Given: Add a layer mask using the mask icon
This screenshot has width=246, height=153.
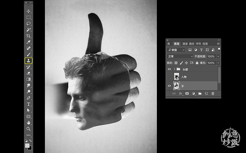Looking at the screenshot, I should pyautogui.click(x=187, y=93).
